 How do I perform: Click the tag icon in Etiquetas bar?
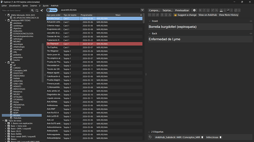[x=150, y=137]
